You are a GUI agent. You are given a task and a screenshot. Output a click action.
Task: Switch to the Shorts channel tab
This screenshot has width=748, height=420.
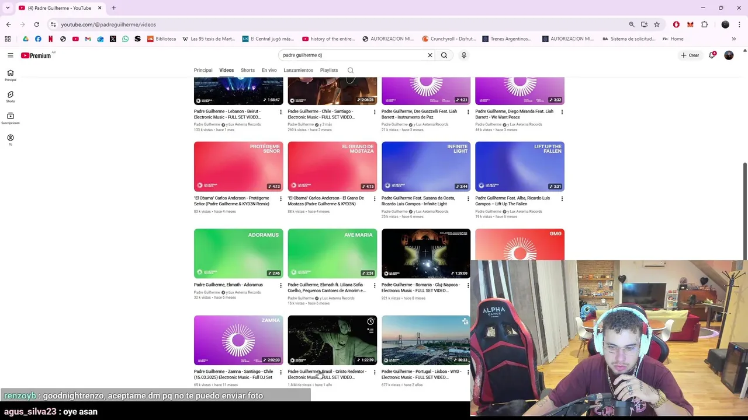[248, 70]
